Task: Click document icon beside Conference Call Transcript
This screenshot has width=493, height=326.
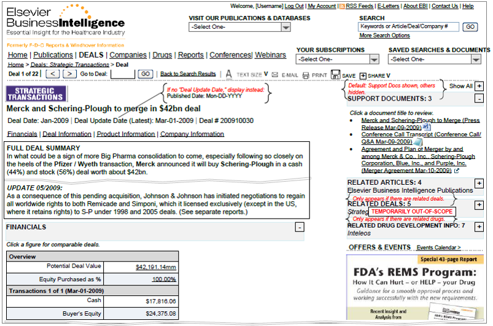Action: tap(417, 142)
